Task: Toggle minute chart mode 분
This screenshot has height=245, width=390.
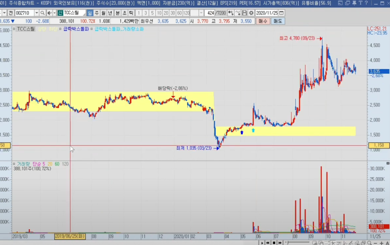Action: [117, 13]
